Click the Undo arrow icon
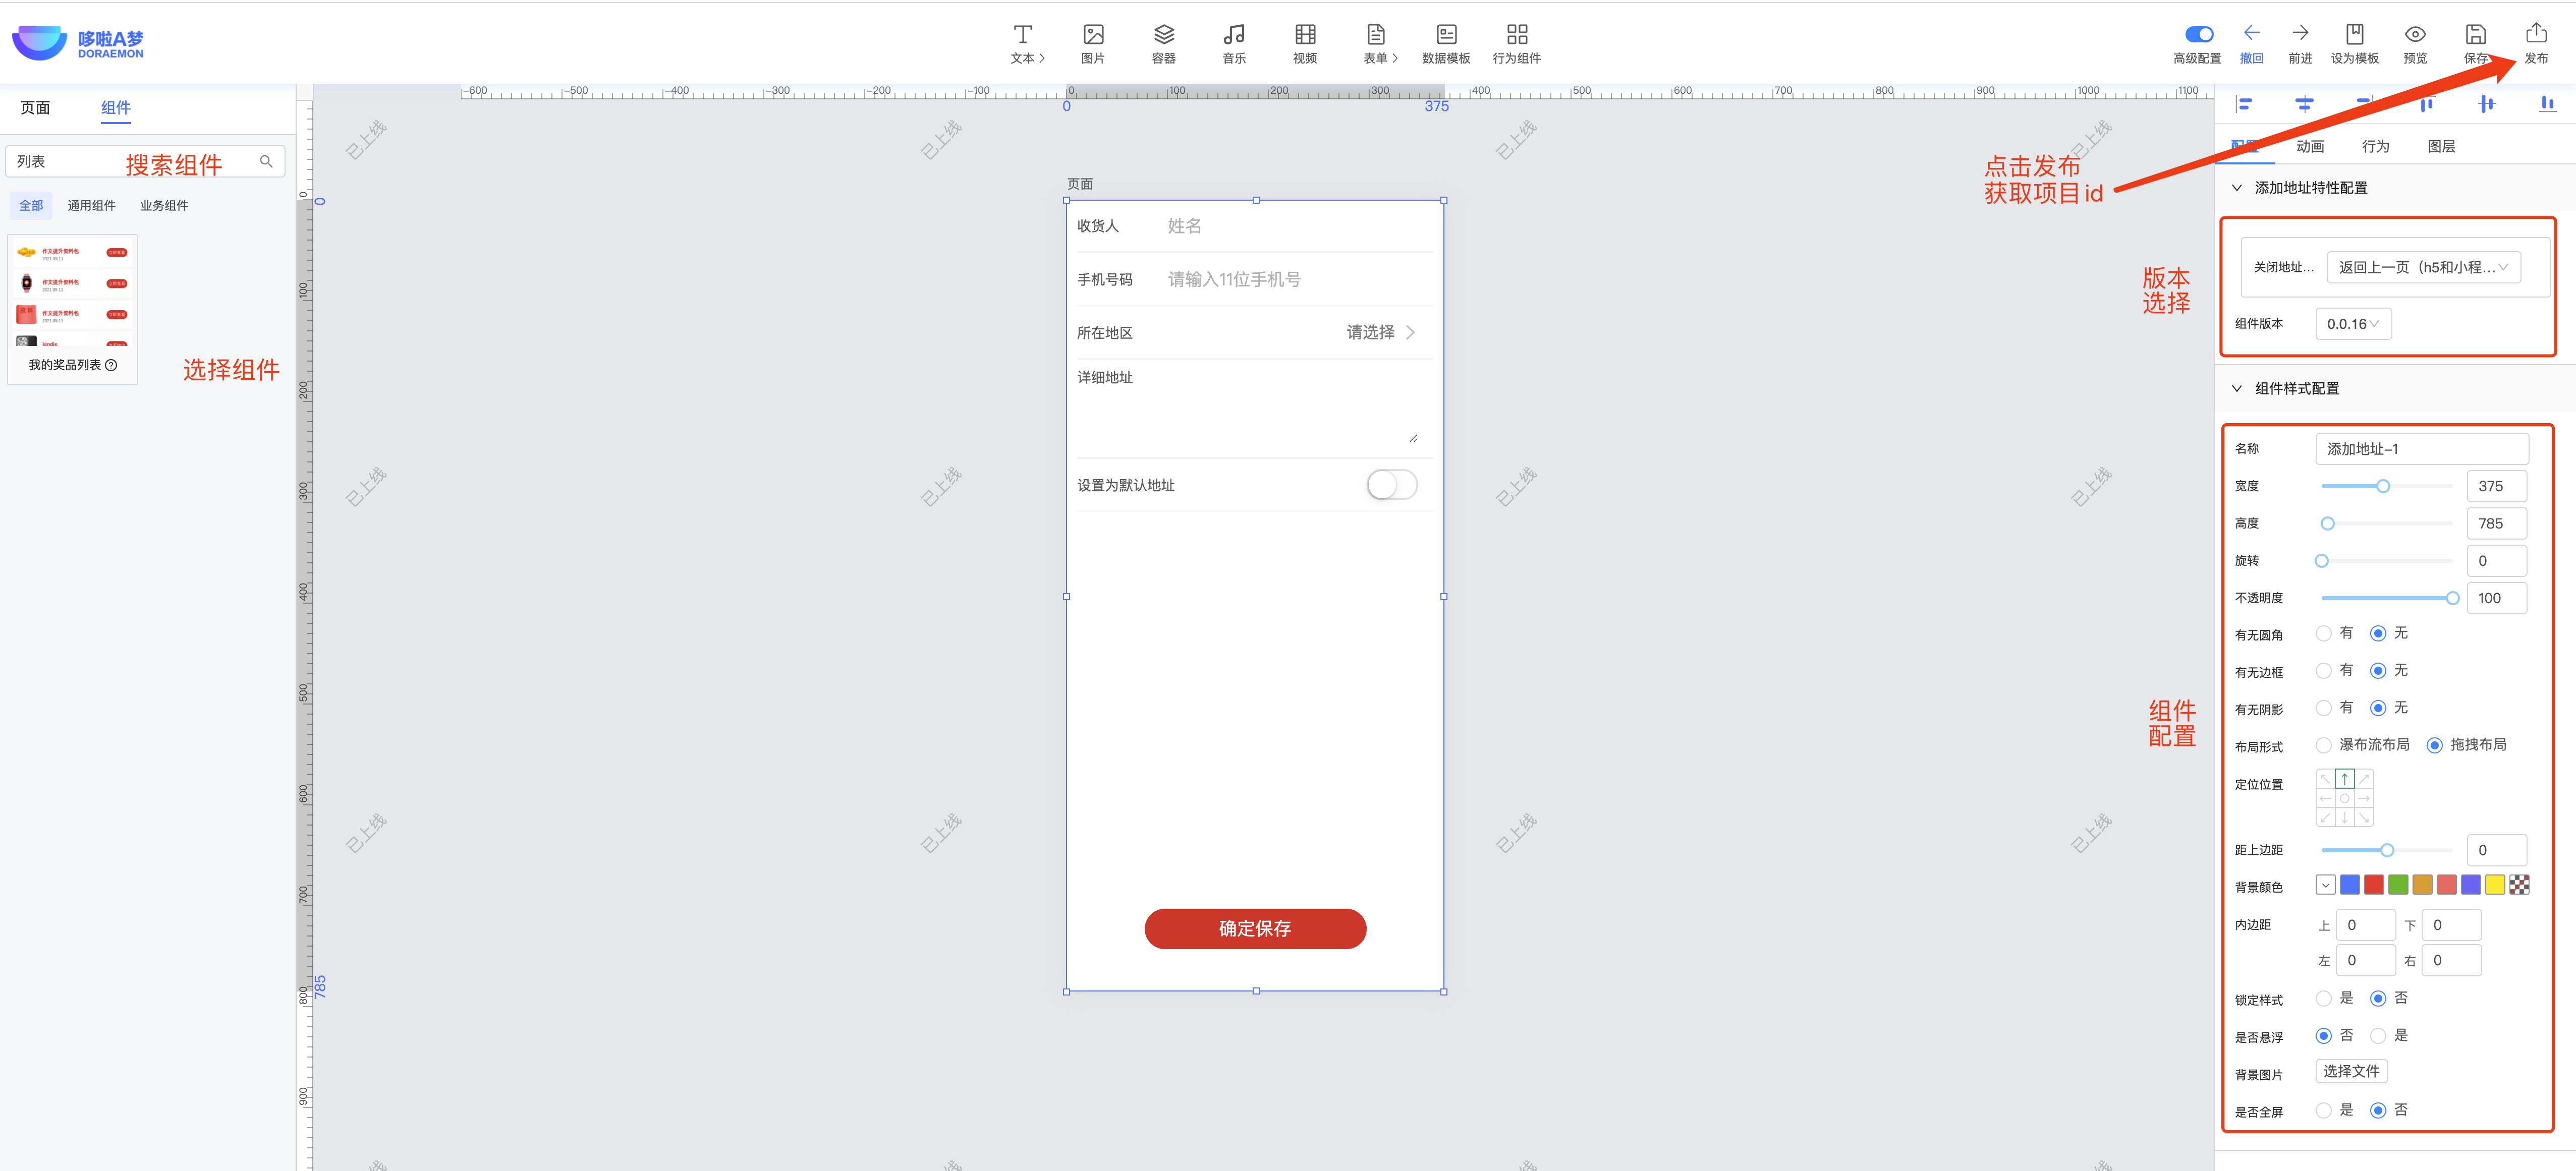The image size is (2576, 1171). (x=2251, y=33)
